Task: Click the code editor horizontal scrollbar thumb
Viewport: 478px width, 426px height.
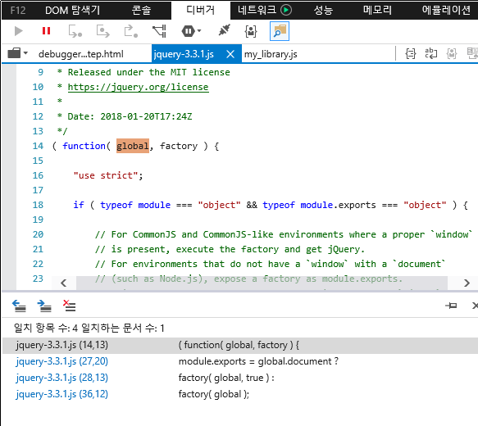Action: 262,283
